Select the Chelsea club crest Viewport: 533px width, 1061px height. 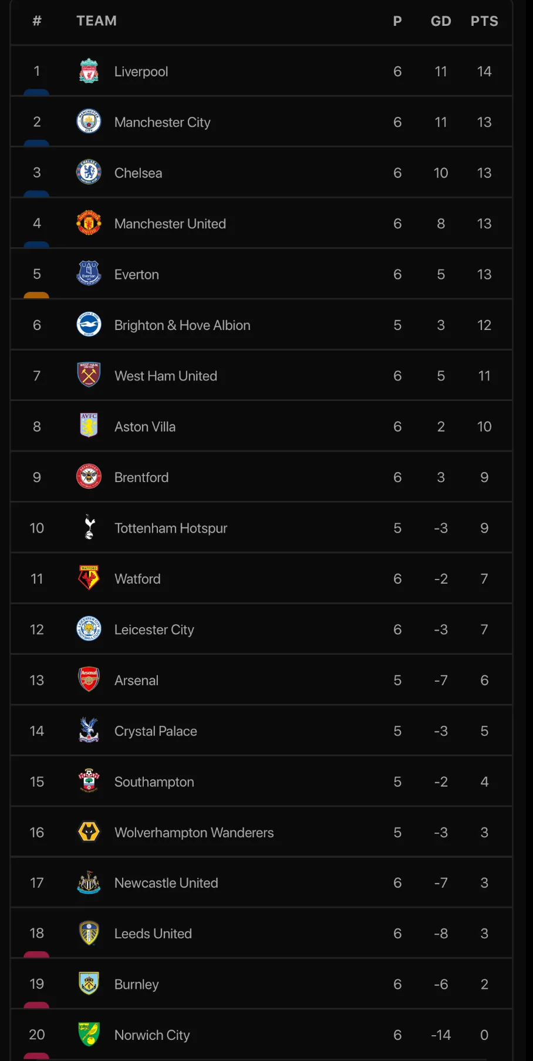tap(89, 173)
